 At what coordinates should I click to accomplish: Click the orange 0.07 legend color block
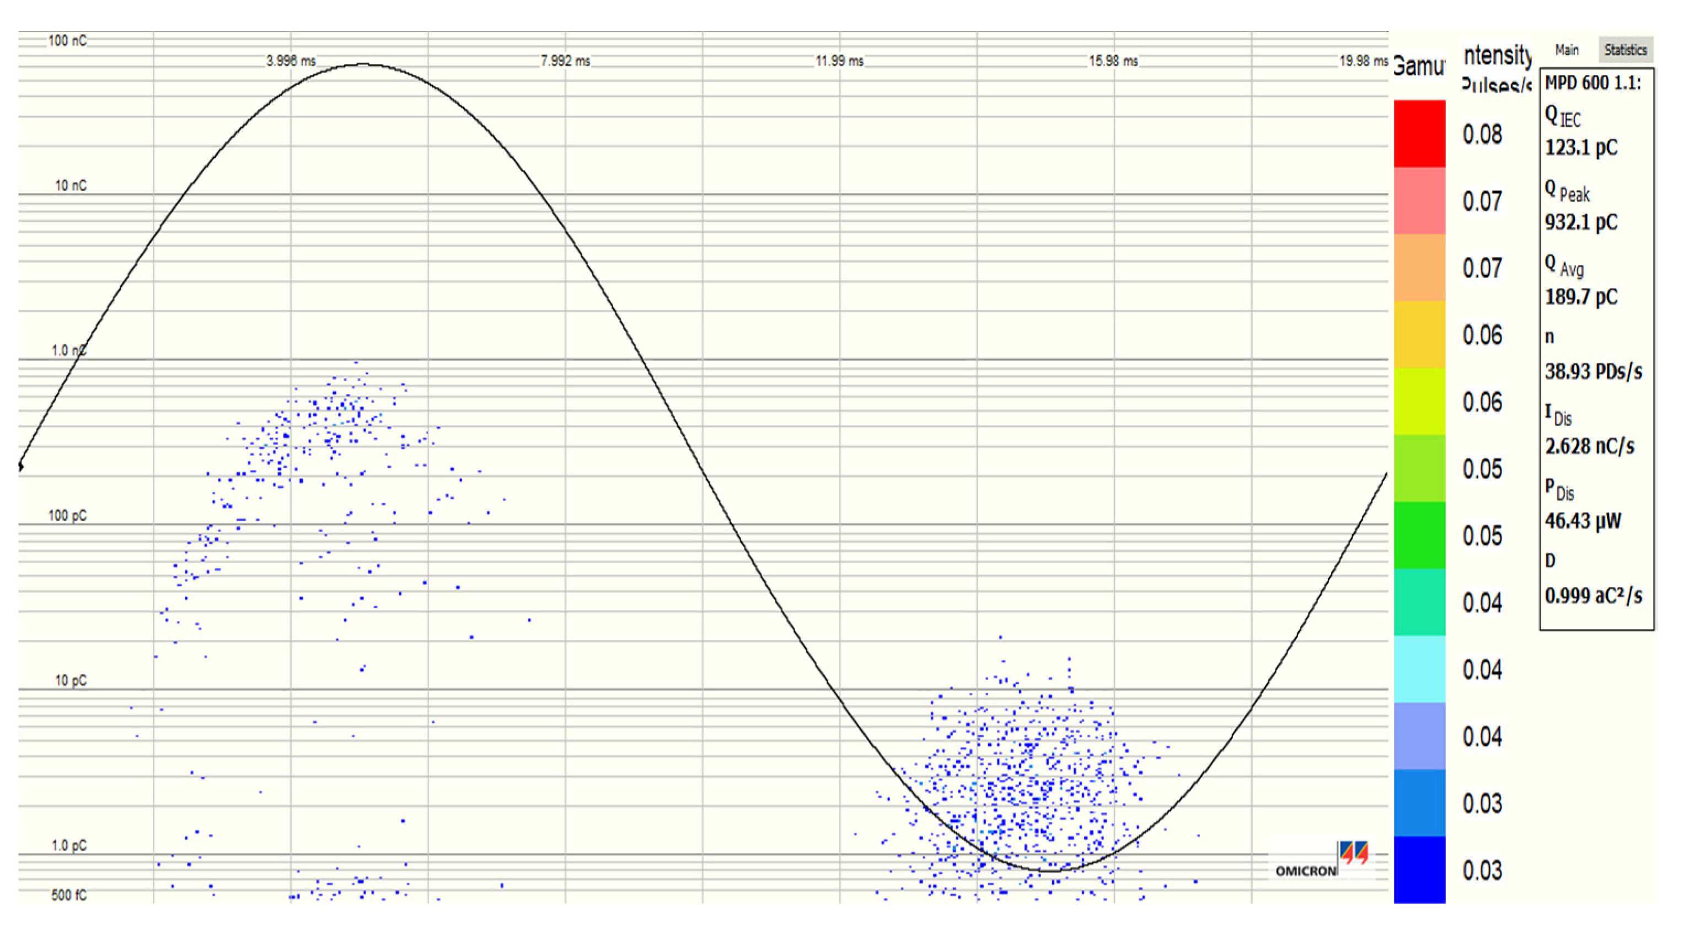point(1419,267)
